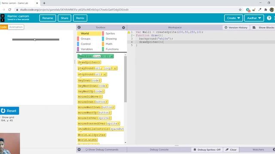Select the Drawing toolbox category

pos(114,38)
